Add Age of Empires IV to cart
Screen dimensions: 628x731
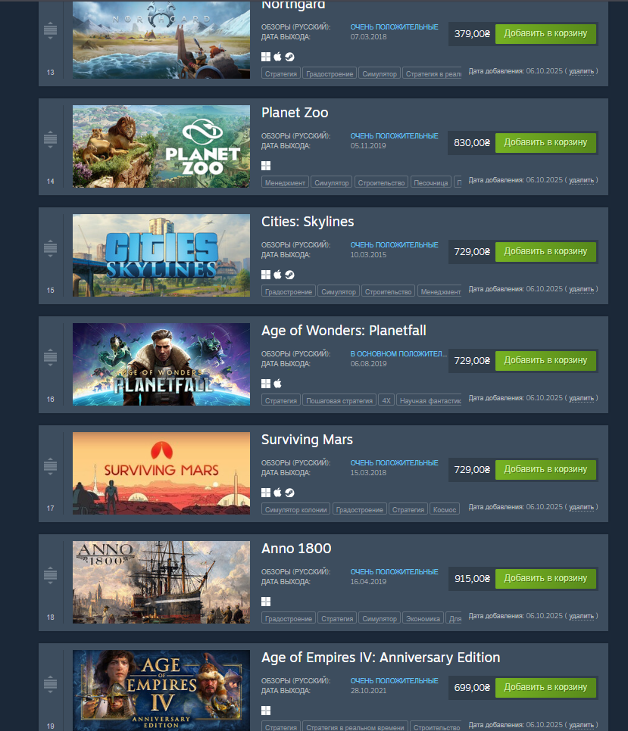pyautogui.click(x=545, y=688)
